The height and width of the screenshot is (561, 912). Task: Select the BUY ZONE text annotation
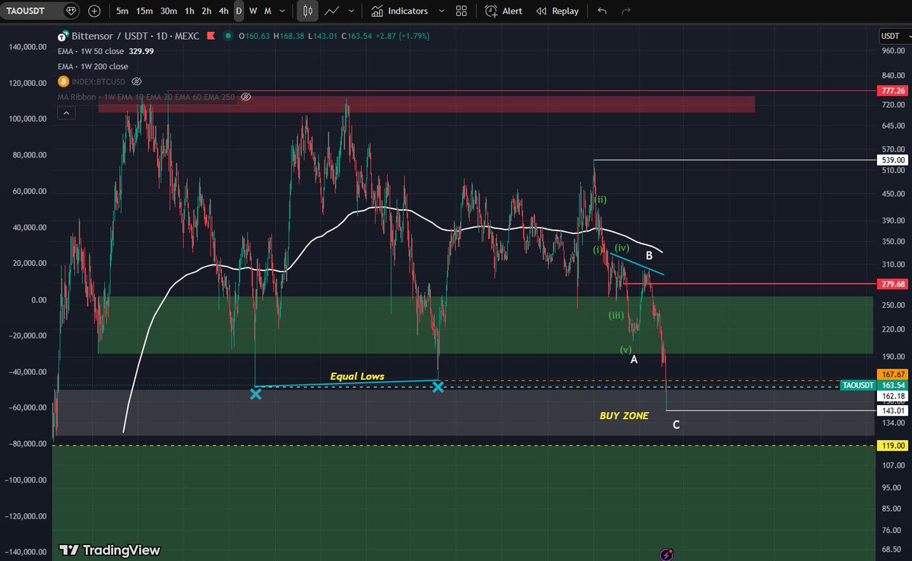tap(624, 416)
